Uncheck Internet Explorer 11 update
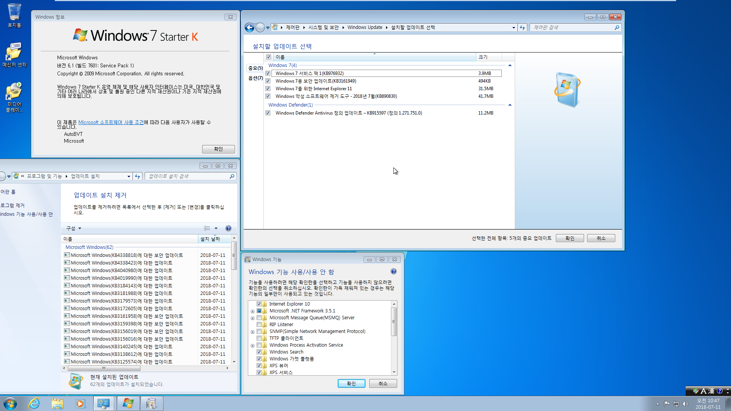Viewport: 731px width, 411px height. (268, 89)
